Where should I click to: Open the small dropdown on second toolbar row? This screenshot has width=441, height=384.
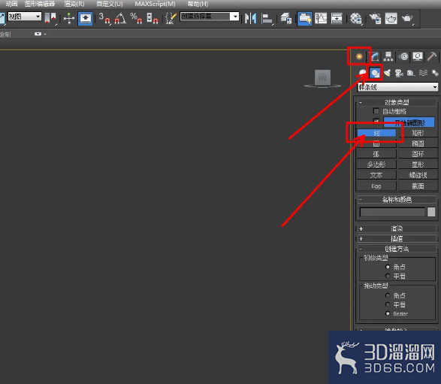39,34
